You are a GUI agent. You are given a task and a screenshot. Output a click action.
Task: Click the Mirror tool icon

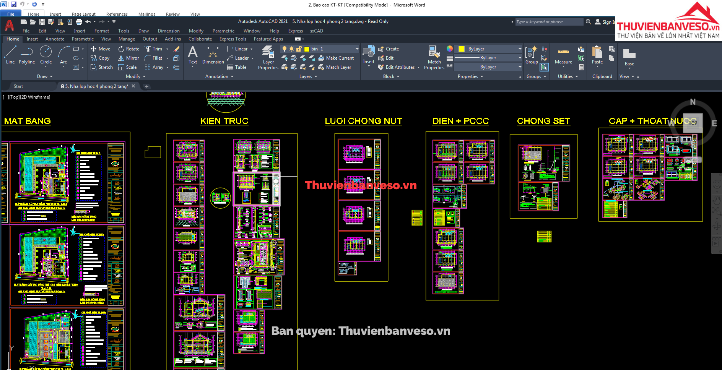[128, 58]
